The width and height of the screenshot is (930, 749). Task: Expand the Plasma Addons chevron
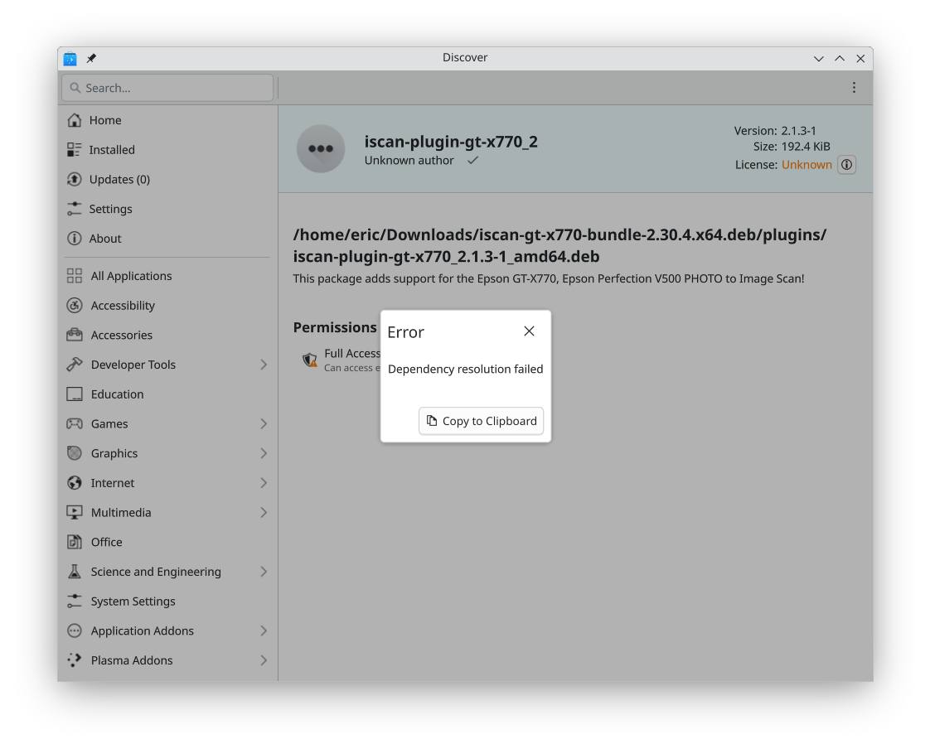click(264, 660)
